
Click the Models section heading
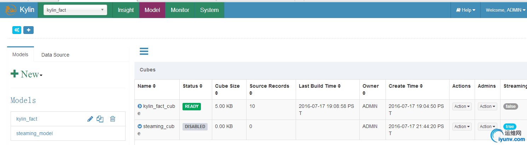click(23, 100)
